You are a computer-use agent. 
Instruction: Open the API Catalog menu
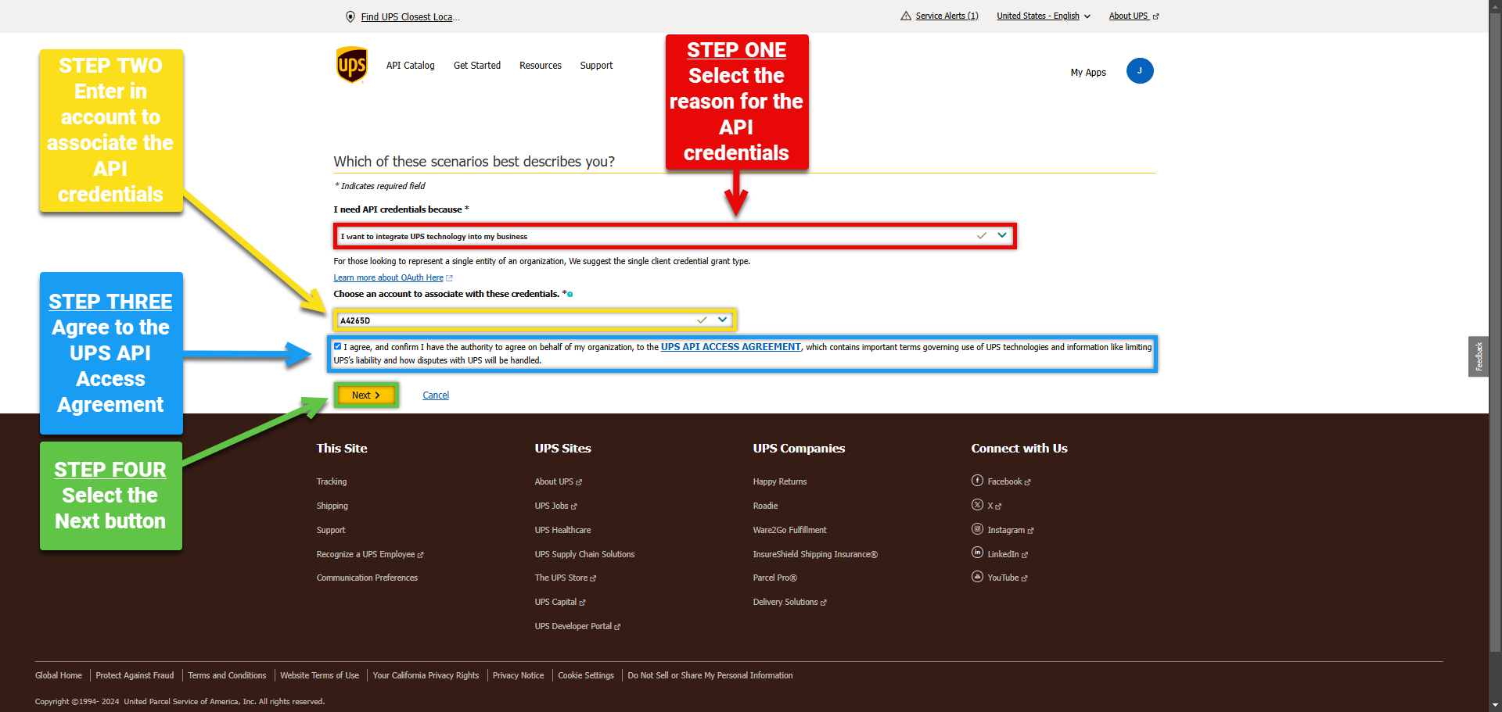click(410, 66)
